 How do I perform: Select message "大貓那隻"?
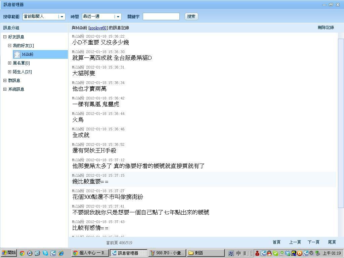point(84,73)
